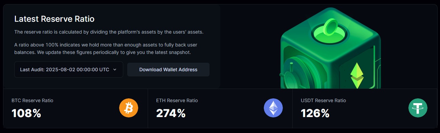Viewport: 440px width, 133px height.
Task: Open the Last Audit date dropdown
Action: [x=69, y=70]
